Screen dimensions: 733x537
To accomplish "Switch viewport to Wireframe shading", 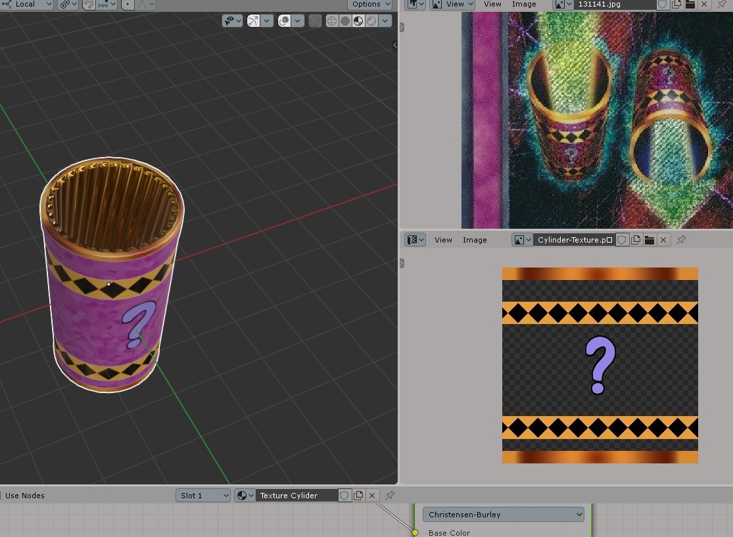I will click(332, 20).
